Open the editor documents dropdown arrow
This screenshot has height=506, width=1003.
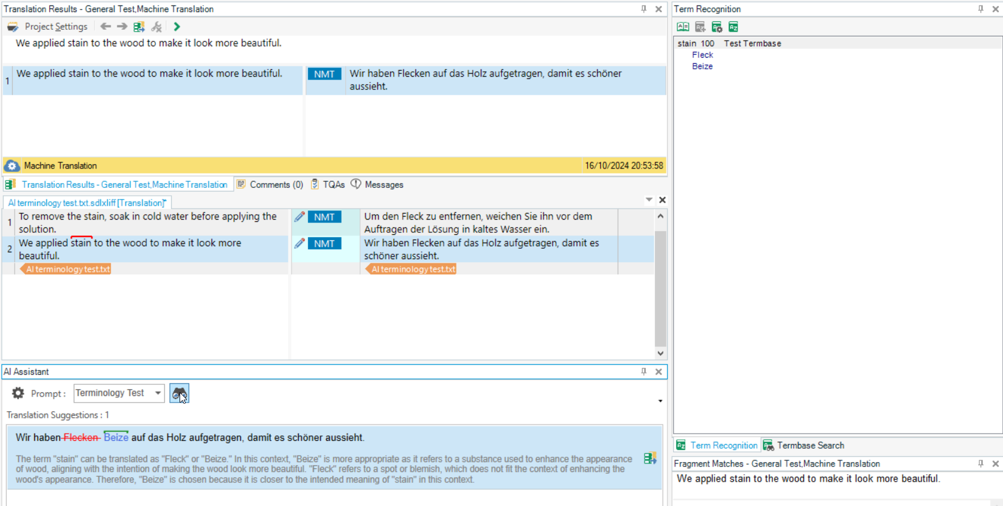[x=649, y=199]
